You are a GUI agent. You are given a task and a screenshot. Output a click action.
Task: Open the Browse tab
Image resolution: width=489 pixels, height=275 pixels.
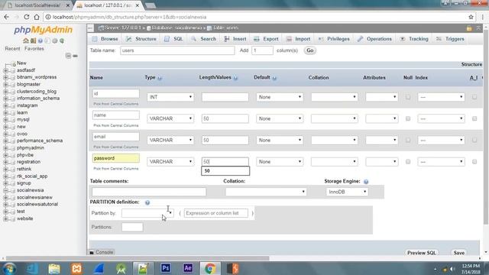(105, 39)
